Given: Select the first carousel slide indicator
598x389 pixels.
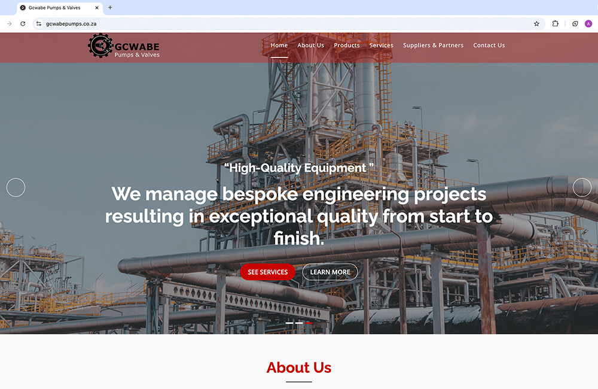Looking at the screenshot, I should (289, 323).
